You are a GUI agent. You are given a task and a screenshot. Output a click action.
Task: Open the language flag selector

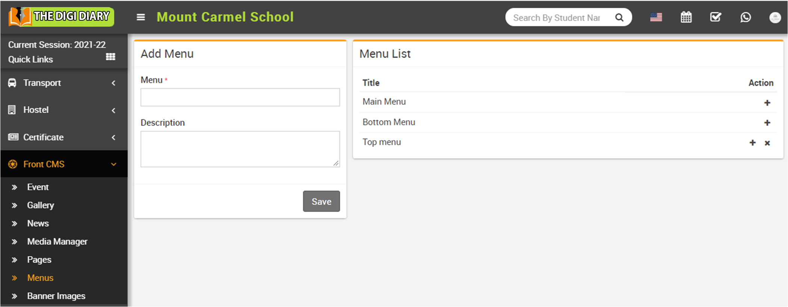(x=656, y=17)
